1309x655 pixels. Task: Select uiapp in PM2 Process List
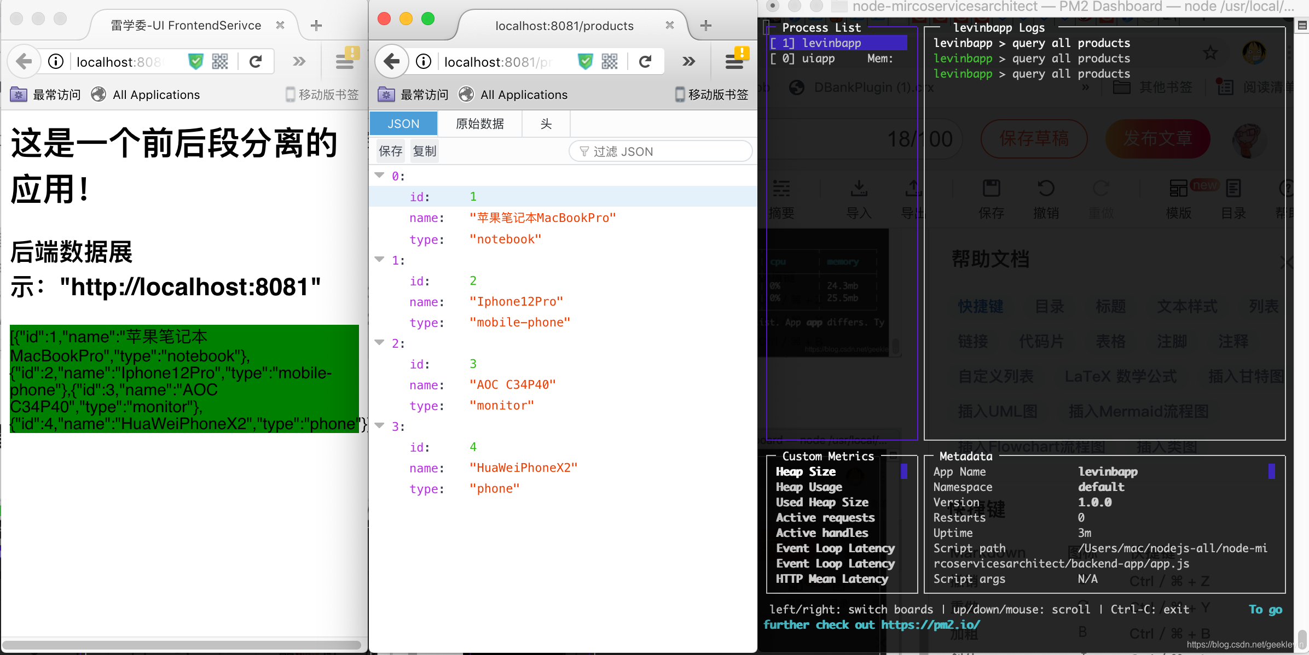pos(818,59)
